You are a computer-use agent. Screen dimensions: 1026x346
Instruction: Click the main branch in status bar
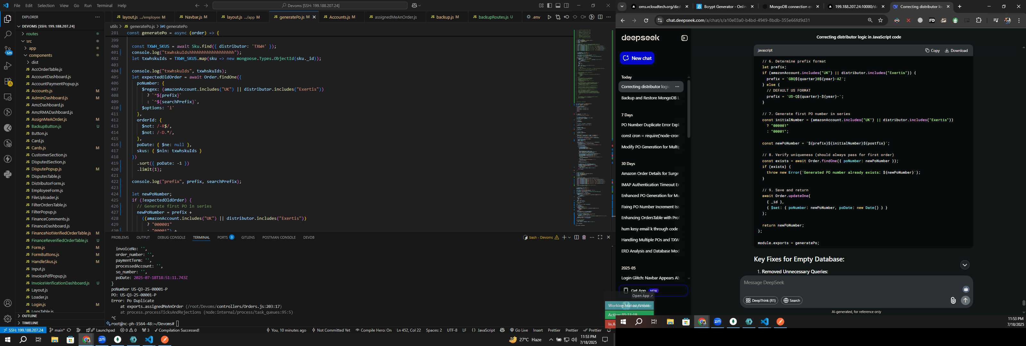56,330
